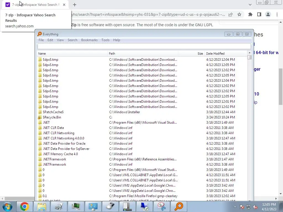Image resolution: width=283 pixels, height=212 pixels.
Task: Open Google Chrome from the taskbar
Action: (x=25, y=206)
